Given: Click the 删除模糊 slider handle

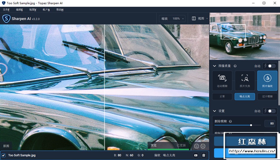Looking at the screenshot, I should (251, 125).
